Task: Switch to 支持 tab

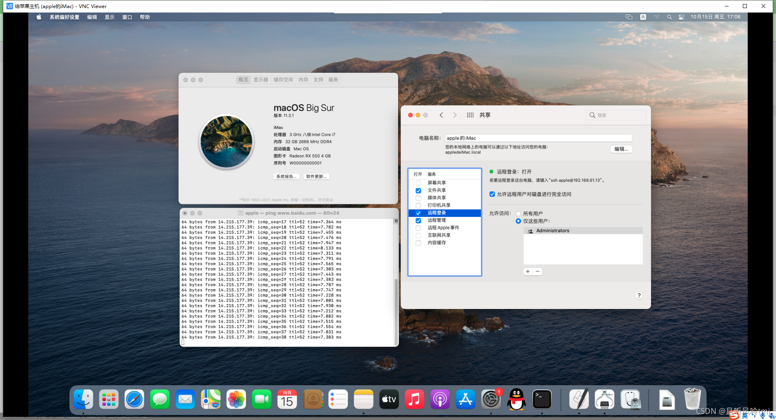Action: pyautogui.click(x=318, y=80)
